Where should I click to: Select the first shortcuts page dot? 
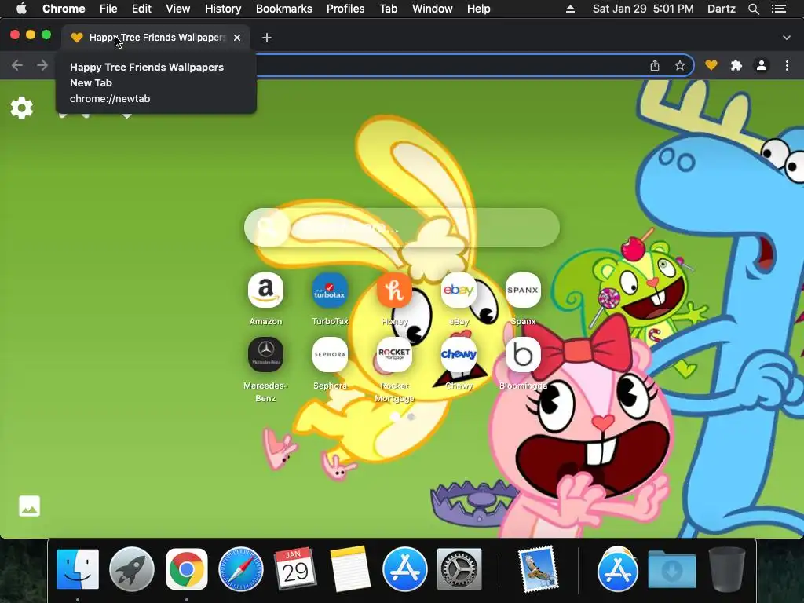coord(395,417)
